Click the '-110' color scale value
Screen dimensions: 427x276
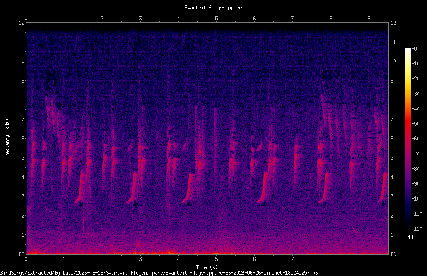pyautogui.click(x=417, y=214)
